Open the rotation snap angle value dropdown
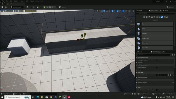The image size is (176, 99). 120,11
